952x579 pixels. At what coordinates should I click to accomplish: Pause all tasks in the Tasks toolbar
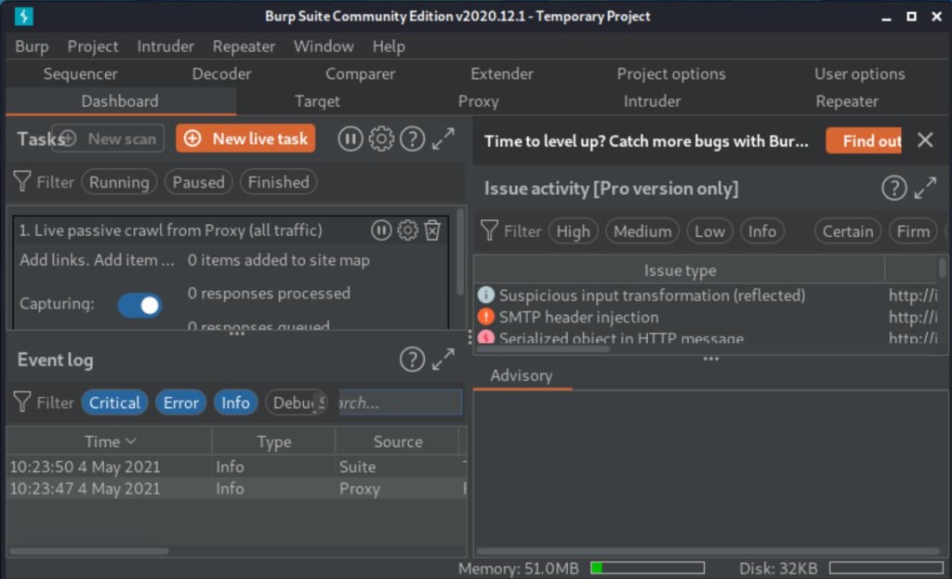350,139
